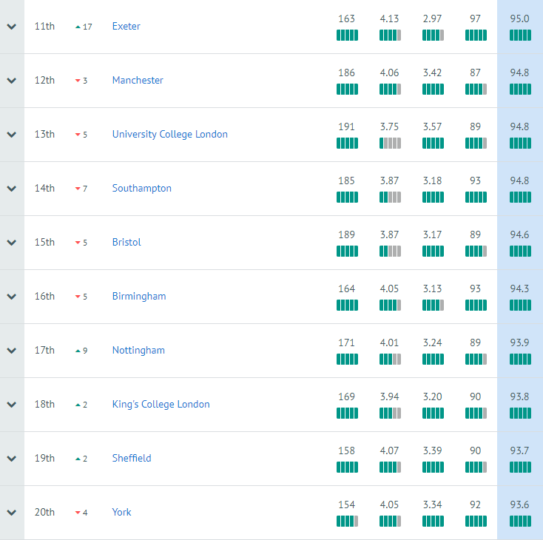
Task: Open University College London link
Action: click(x=169, y=135)
